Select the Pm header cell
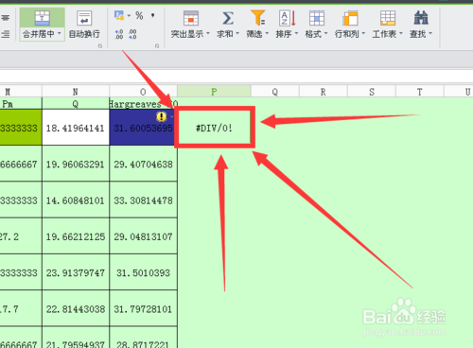The height and width of the screenshot is (348, 473). 21,103
